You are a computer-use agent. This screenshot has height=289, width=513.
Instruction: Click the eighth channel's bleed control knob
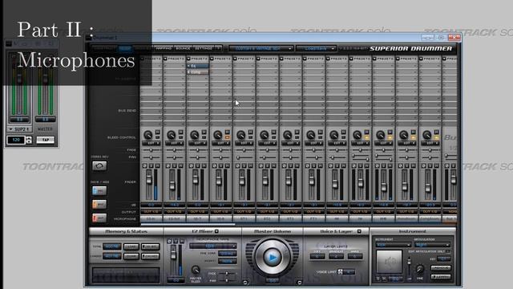pos(310,135)
